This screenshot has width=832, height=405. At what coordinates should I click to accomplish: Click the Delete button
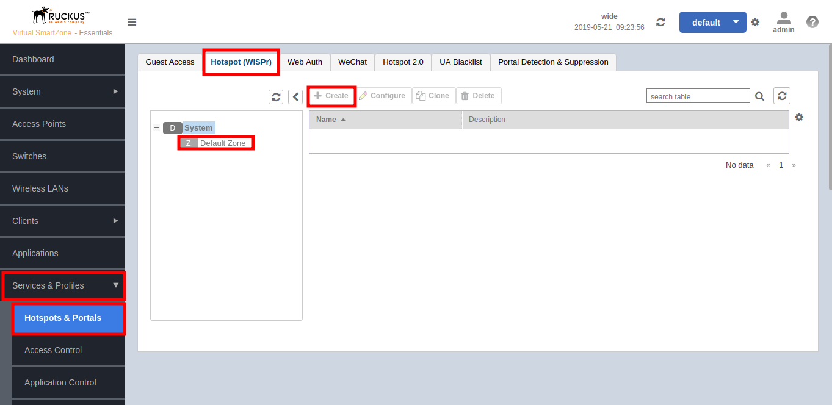479,96
